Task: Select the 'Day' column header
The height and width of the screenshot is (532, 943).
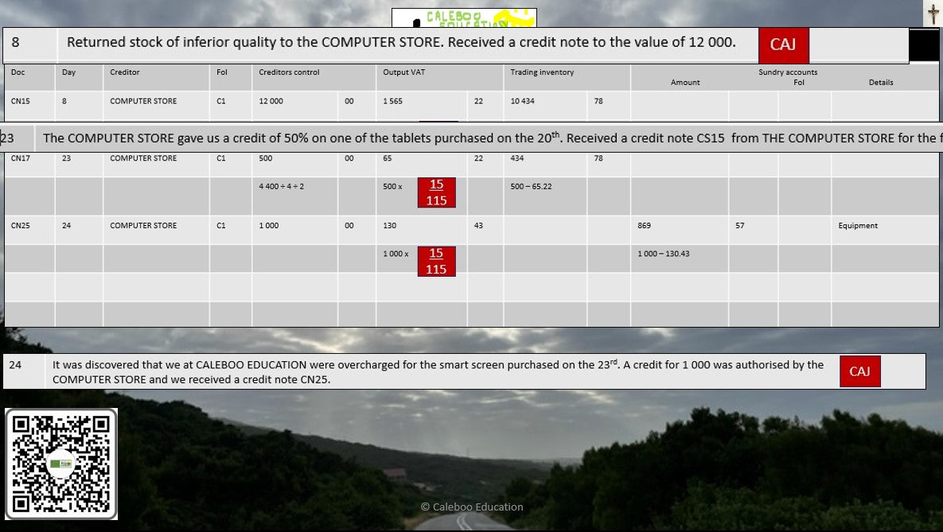Action: [68, 72]
